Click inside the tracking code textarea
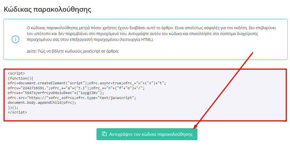The image size is (290, 146). tap(145, 95)
